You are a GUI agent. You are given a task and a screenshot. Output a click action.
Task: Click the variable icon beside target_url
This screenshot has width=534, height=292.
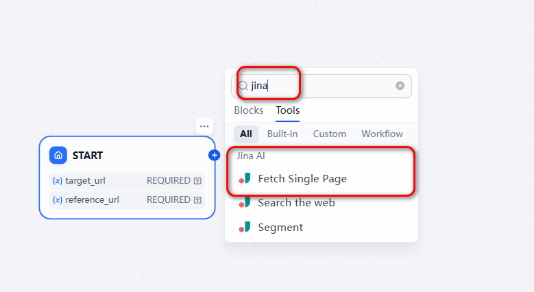[58, 181]
